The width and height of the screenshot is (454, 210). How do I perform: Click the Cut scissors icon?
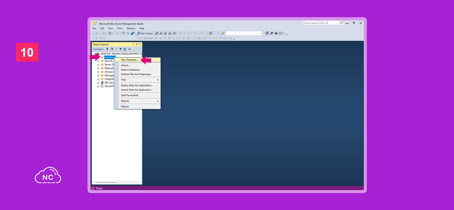180,33
